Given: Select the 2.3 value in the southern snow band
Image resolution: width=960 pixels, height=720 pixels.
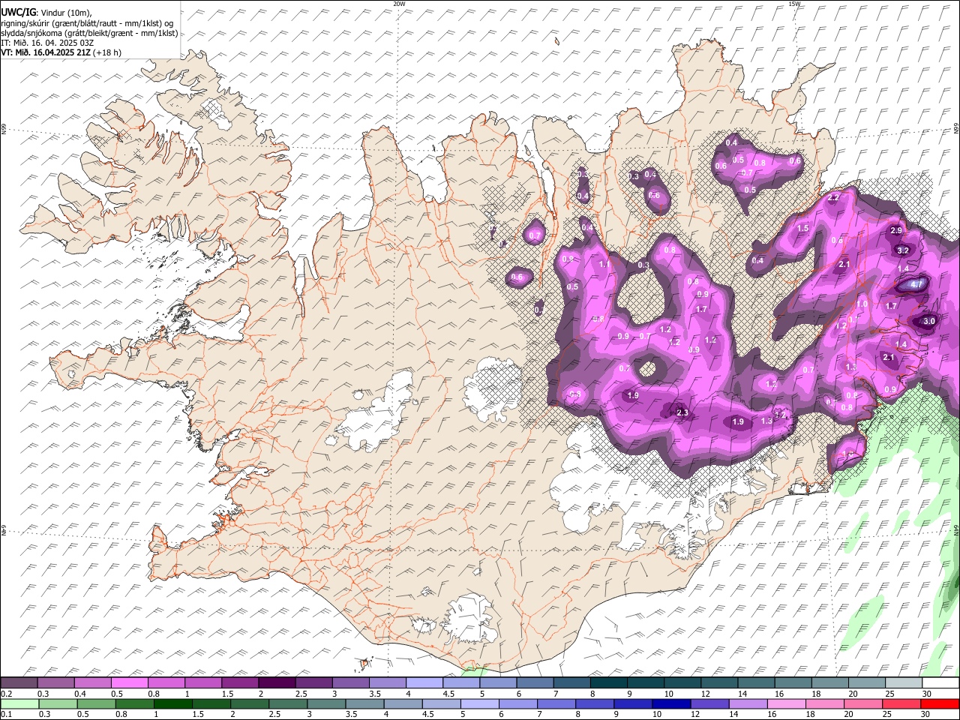Looking at the screenshot, I should tap(682, 413).
